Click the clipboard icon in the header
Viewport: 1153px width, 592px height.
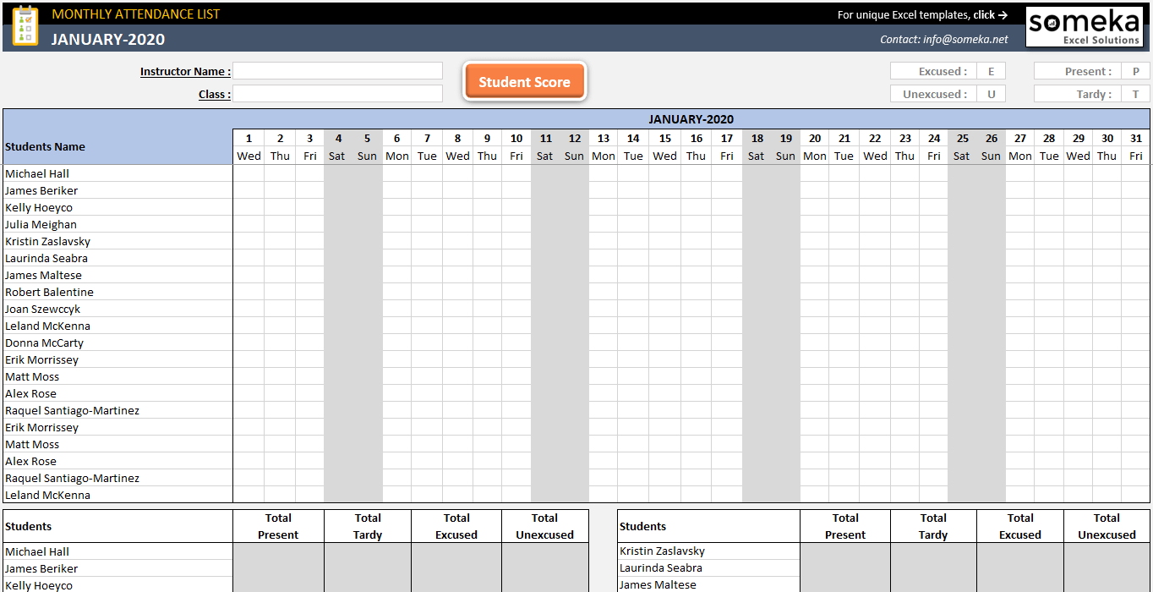pos(25,25)
